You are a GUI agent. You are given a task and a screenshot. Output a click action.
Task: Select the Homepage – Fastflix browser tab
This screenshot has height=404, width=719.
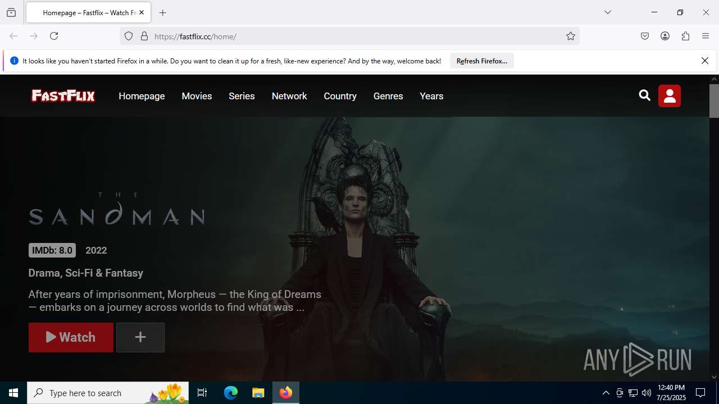coord(88,12)
